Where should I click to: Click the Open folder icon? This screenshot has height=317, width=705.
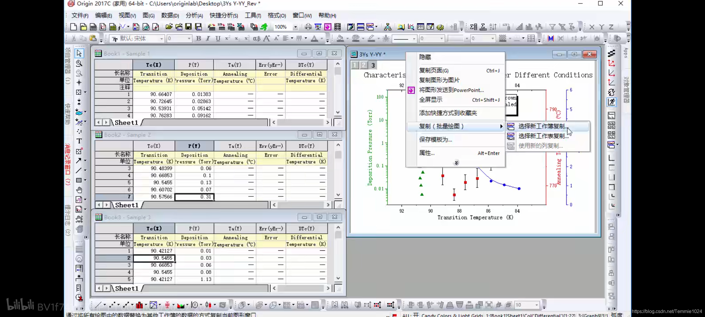pyautogui.click(x=169, y=27)
